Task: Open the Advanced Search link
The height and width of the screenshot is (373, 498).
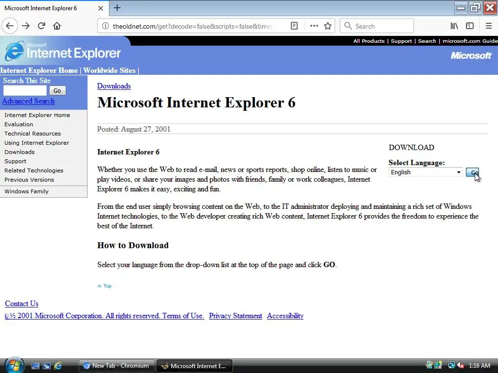Action: coord(28,101)
